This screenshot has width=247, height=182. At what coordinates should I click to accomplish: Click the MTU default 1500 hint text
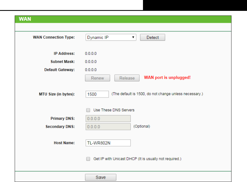157,94
